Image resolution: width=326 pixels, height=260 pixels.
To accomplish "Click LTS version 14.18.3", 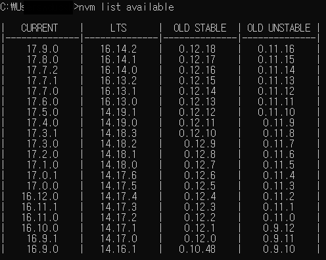I will click(119, 133).
